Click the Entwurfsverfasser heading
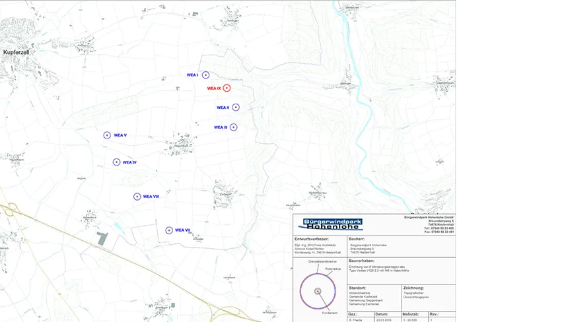Viewport: 564px width, 322px height. 312,239
